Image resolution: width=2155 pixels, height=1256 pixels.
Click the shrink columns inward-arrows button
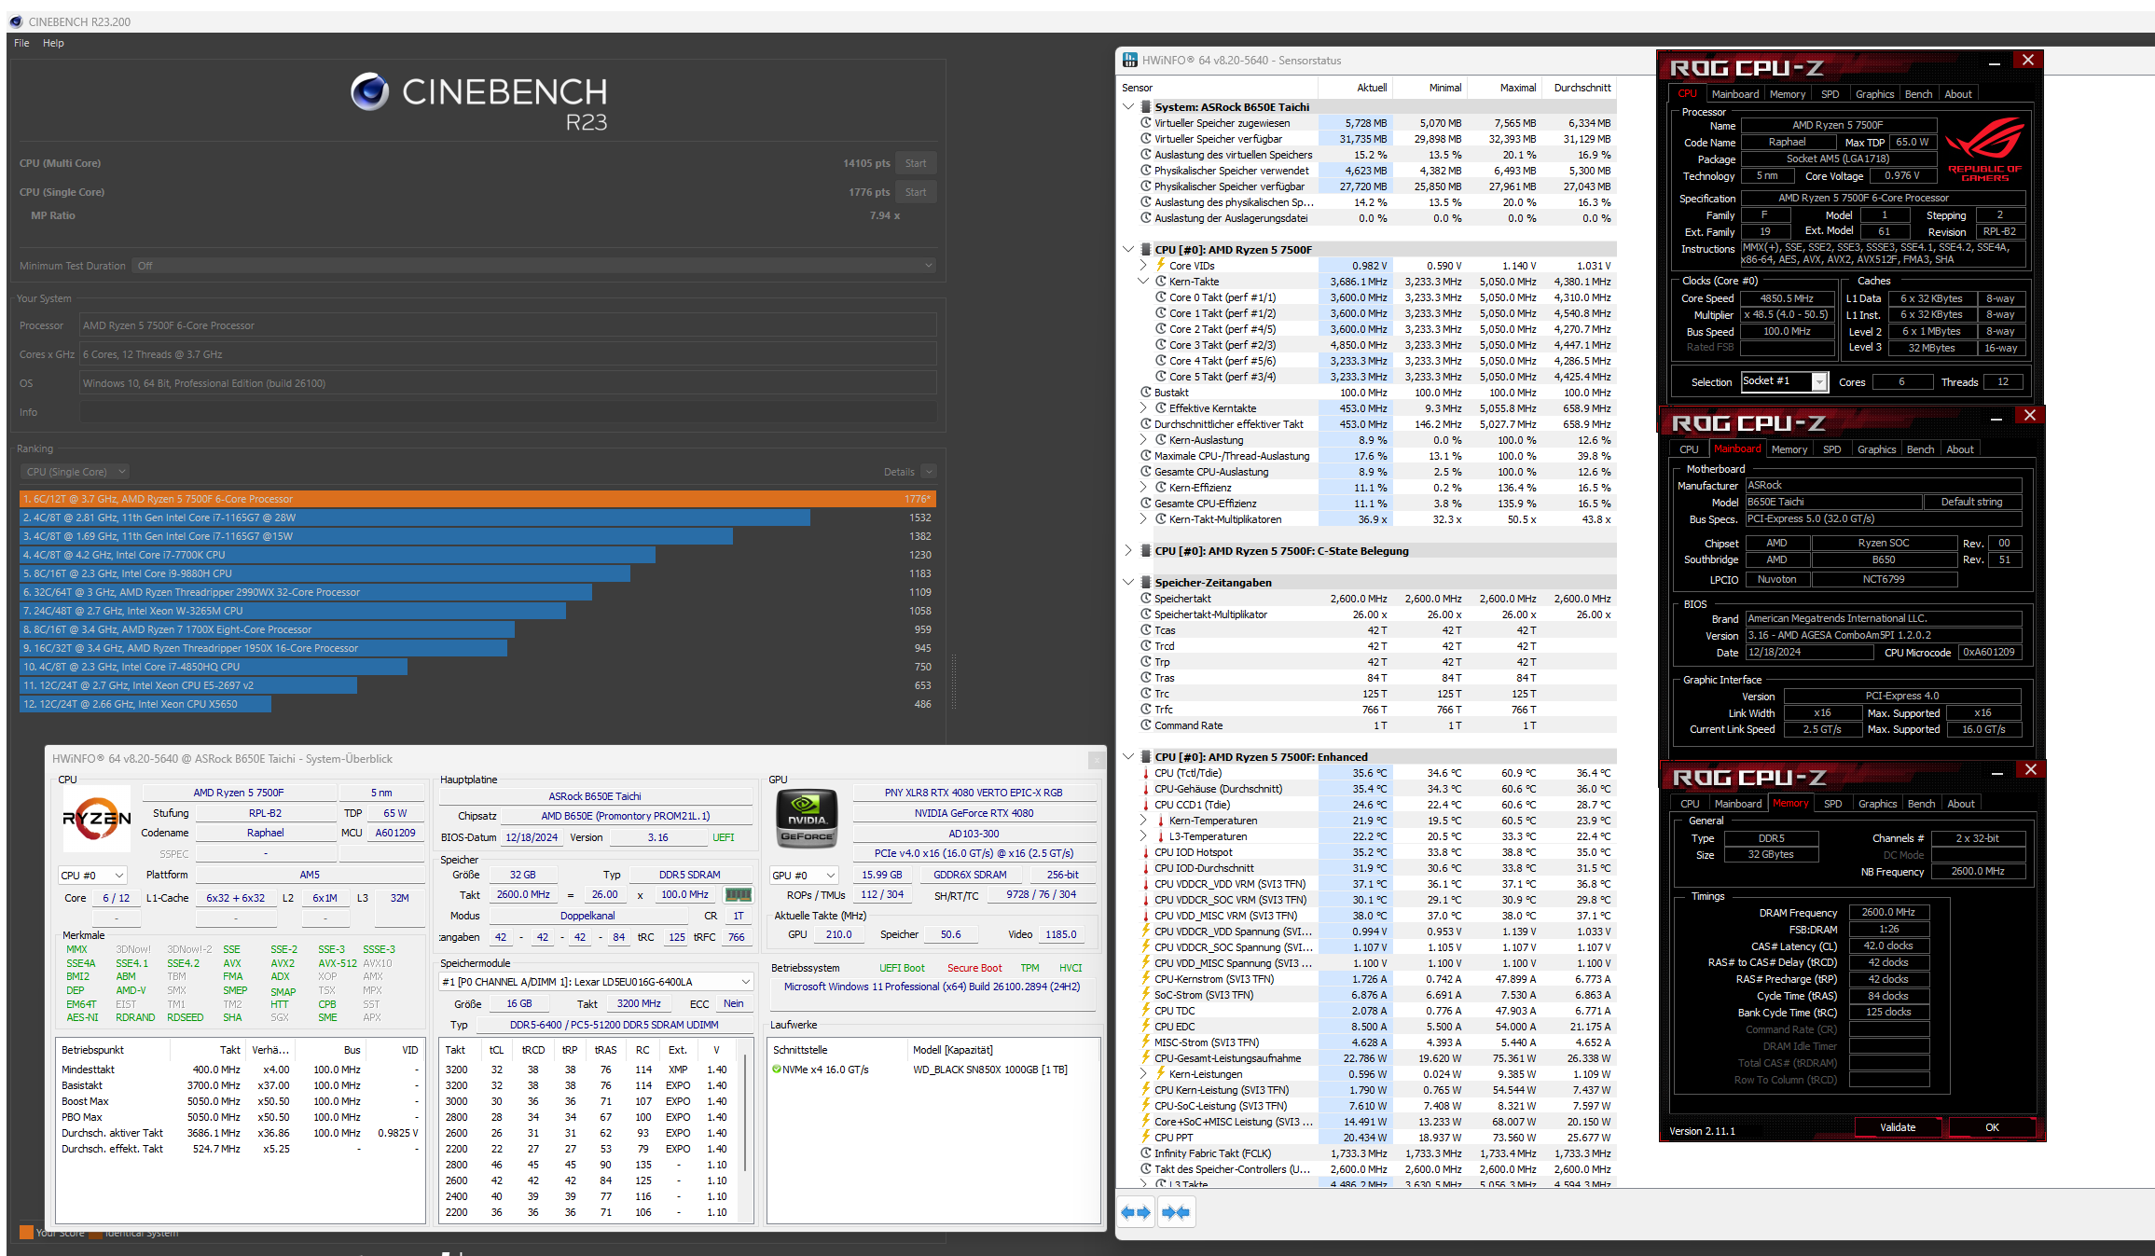[x=1176, y=1212]
